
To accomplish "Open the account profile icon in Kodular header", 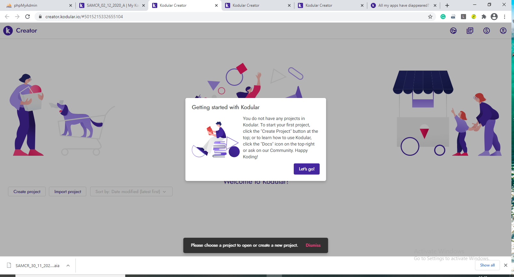I will (503, 31).
